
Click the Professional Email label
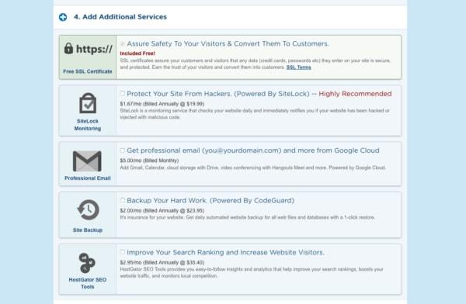click(88, 178)
